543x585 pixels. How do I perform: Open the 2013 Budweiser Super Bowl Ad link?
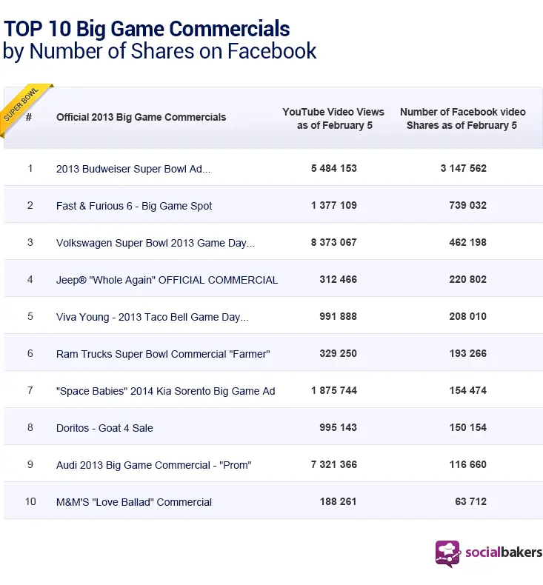(x=133, y=169)
